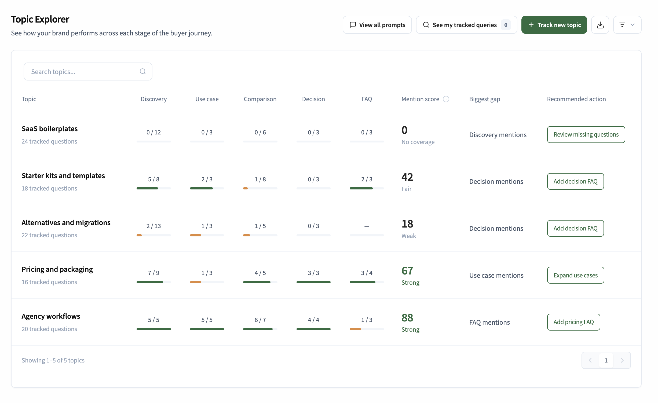Open the SaaS boilerplates topic
Image resolution: width=658 pixels, height=403 pixels.
pyautogui.click(x=50, y=129)
